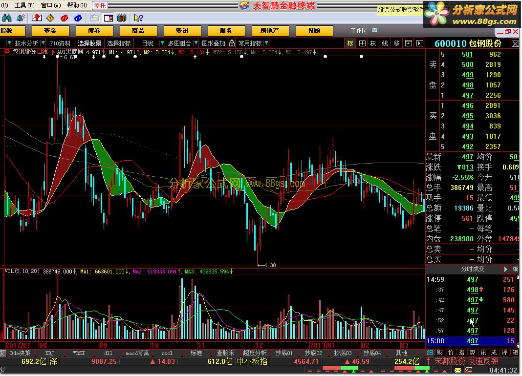Image resolution: width=522 pixels, height=376 pixels.
Task: Select the 抄底01 tab
Action: [283, 353]
